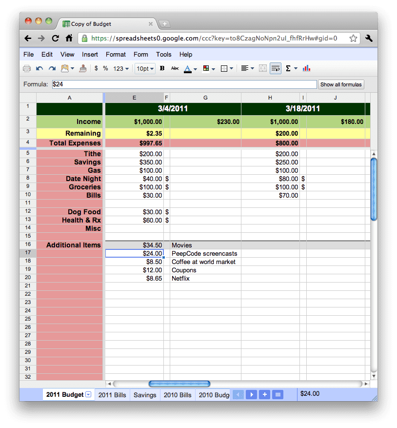Click the horizontal scrollbar thumb
The height and width of the screenshot is (428, 397).
pos(179,384)
